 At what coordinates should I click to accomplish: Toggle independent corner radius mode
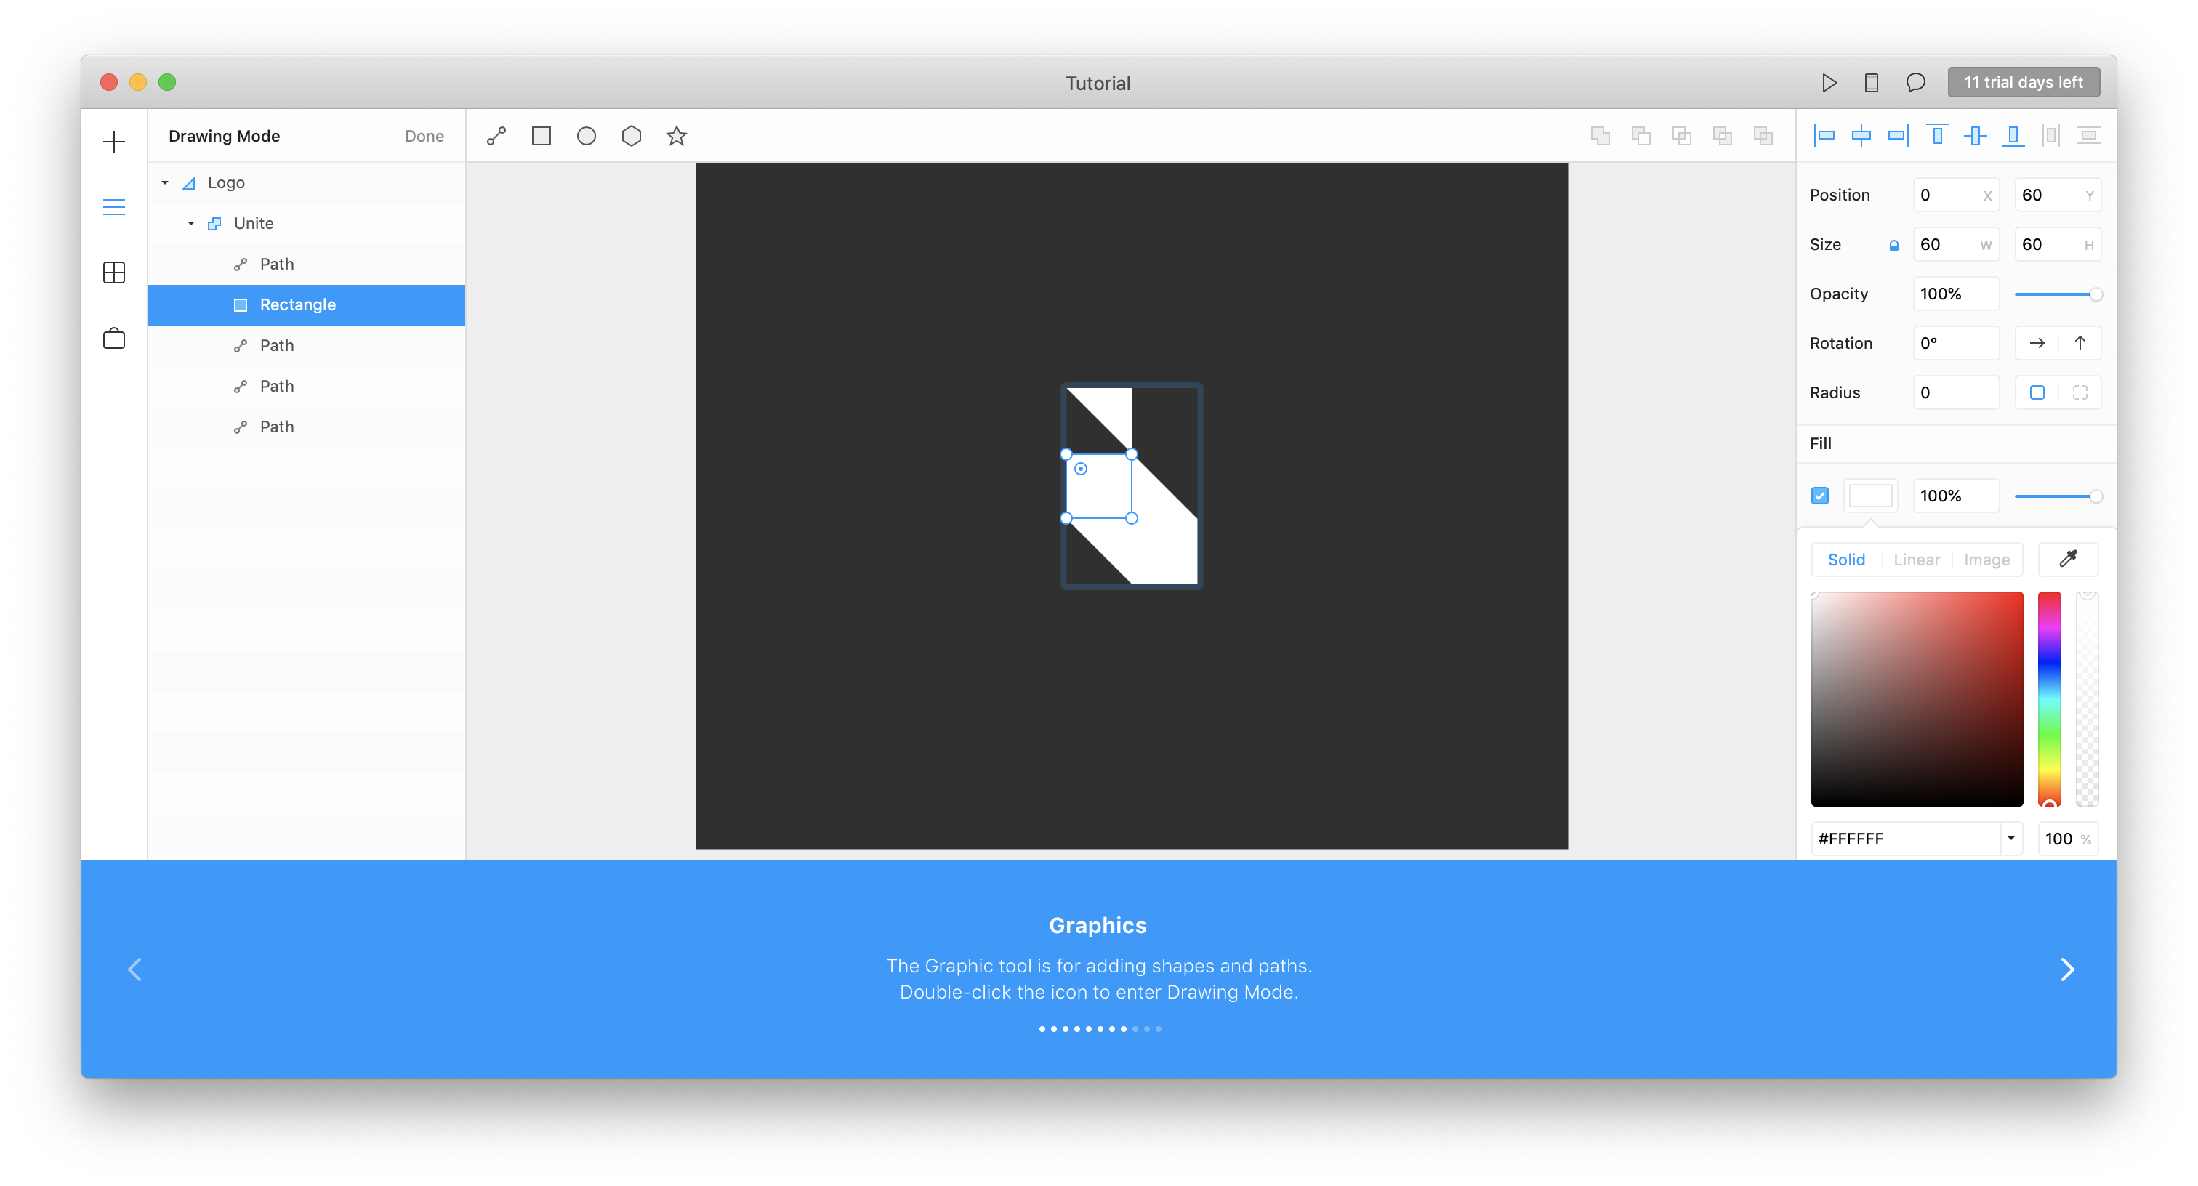2080,392
